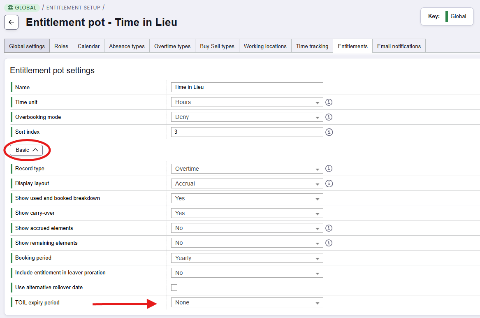The height and width of the screenshot is (318, 480).
Task: Go to the Overtime types tab
Action: point(172,46)
